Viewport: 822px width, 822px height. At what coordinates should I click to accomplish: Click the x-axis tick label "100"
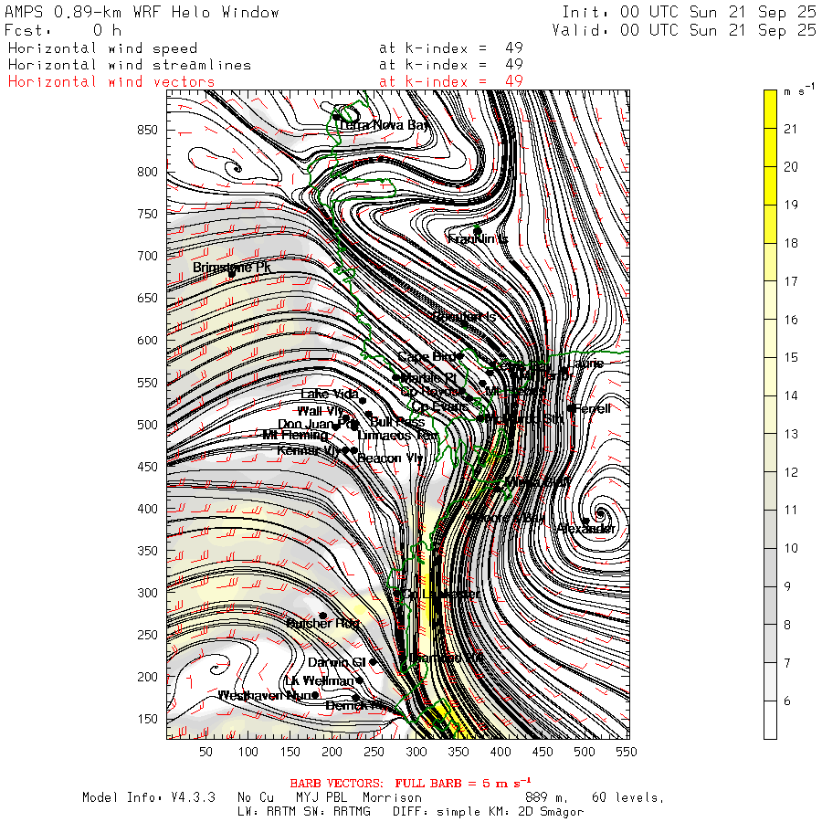(x=248, y=753)
